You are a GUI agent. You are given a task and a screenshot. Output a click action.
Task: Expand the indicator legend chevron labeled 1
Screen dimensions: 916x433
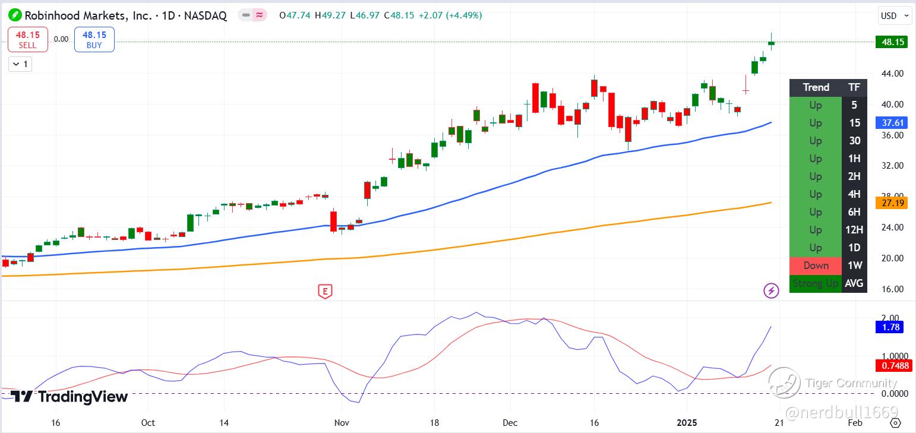20,64
